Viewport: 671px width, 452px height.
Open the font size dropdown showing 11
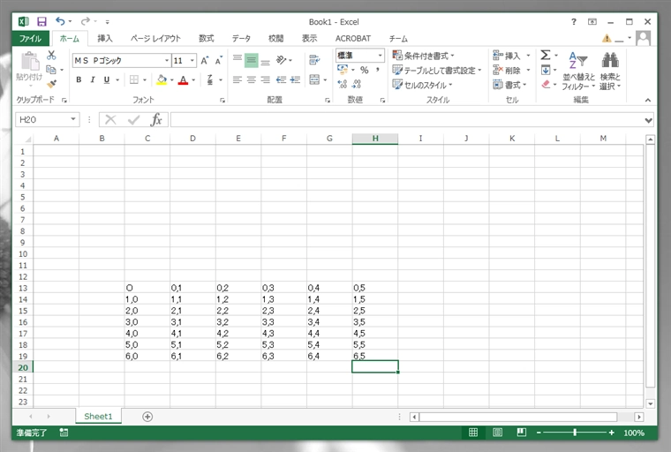click(x=192, y=60)
